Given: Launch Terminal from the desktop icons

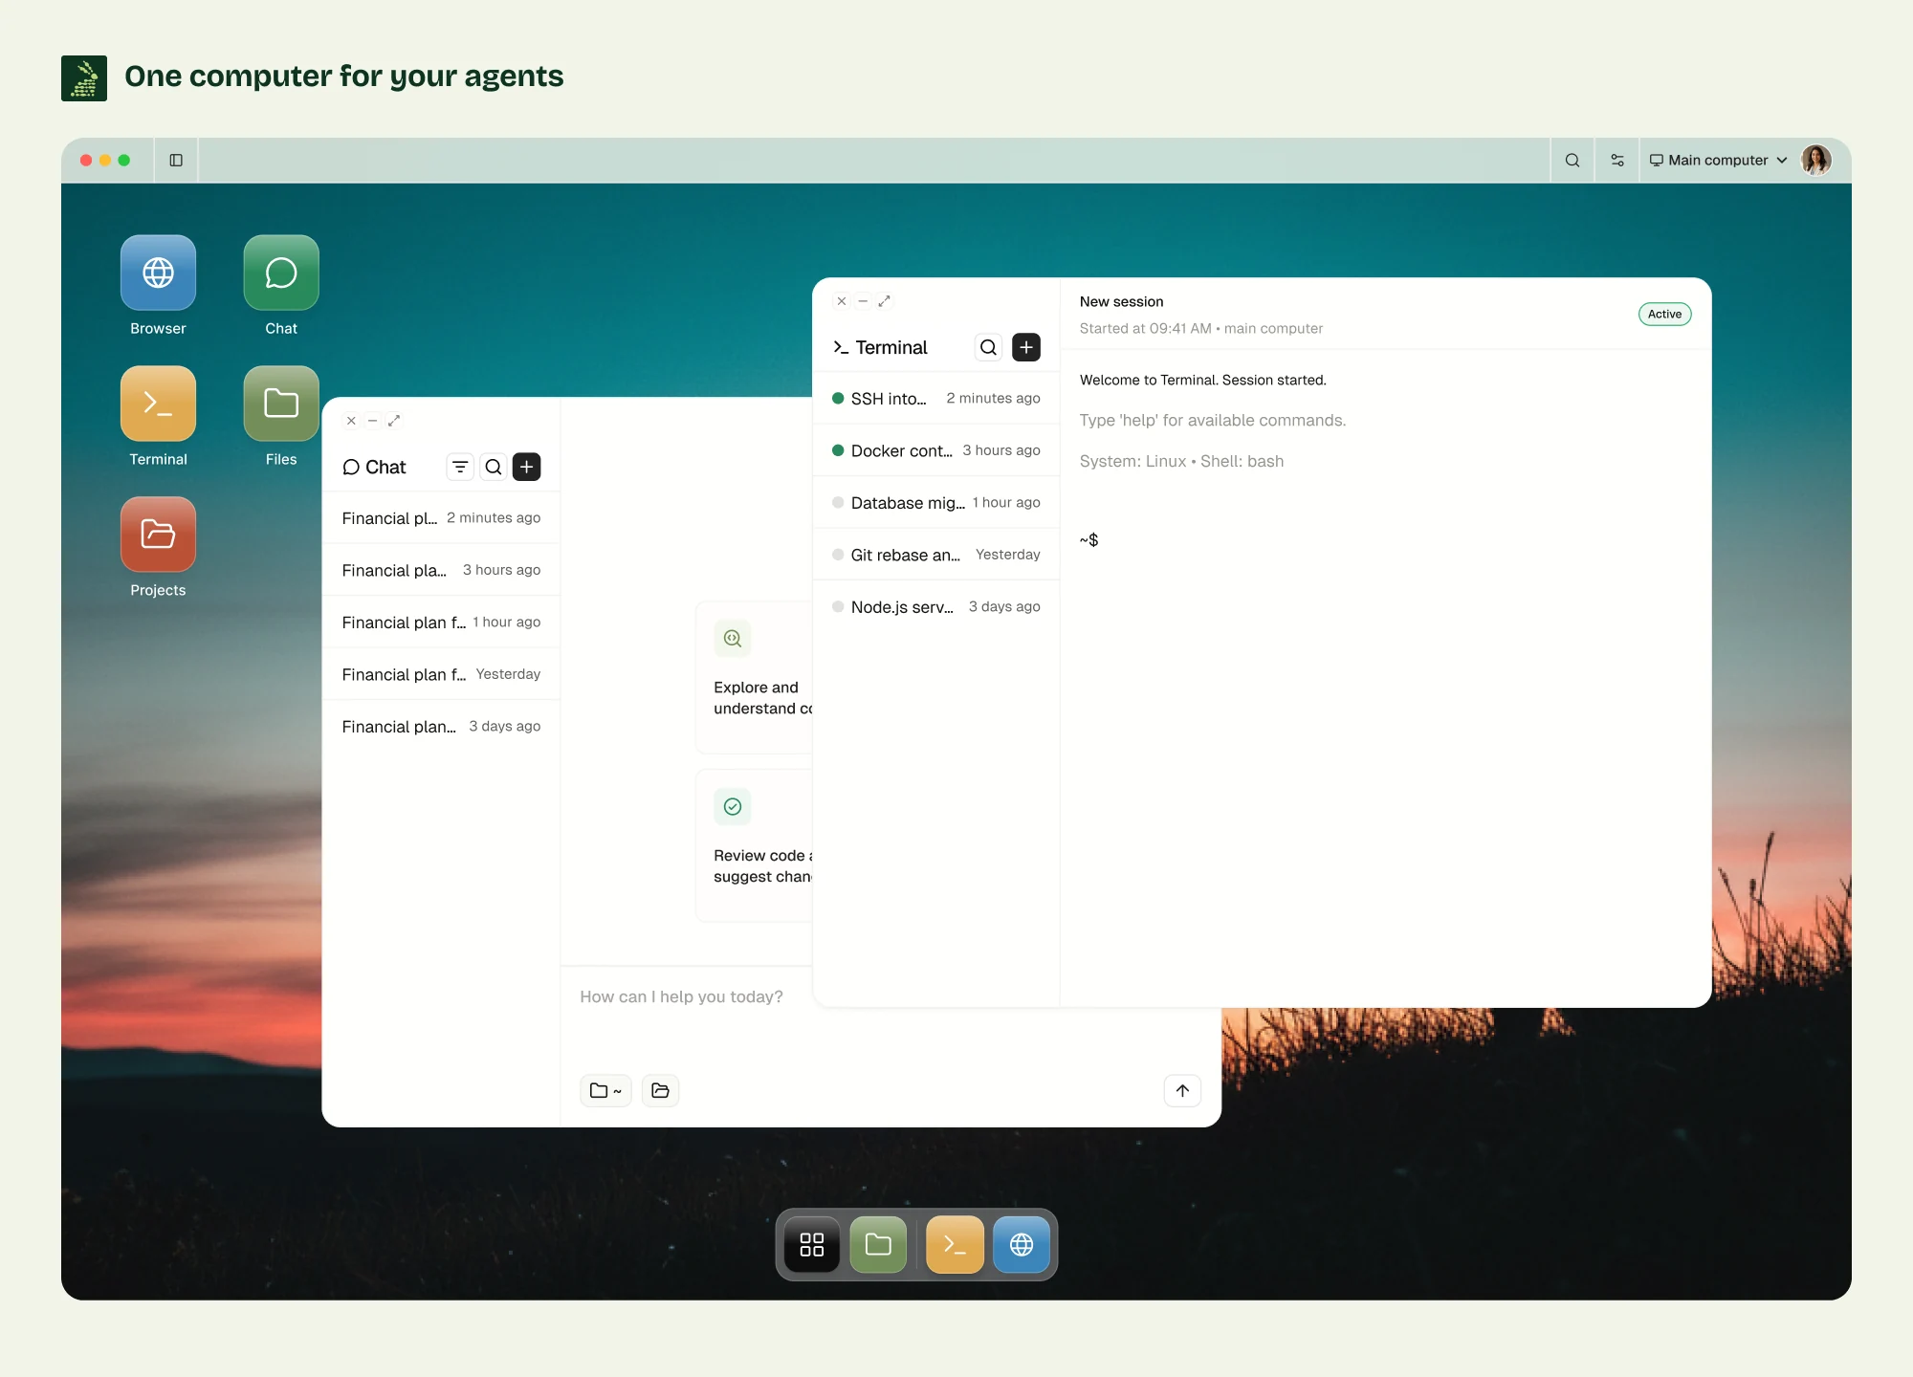Looking at the screenshot, I should (x=158, y=404).
